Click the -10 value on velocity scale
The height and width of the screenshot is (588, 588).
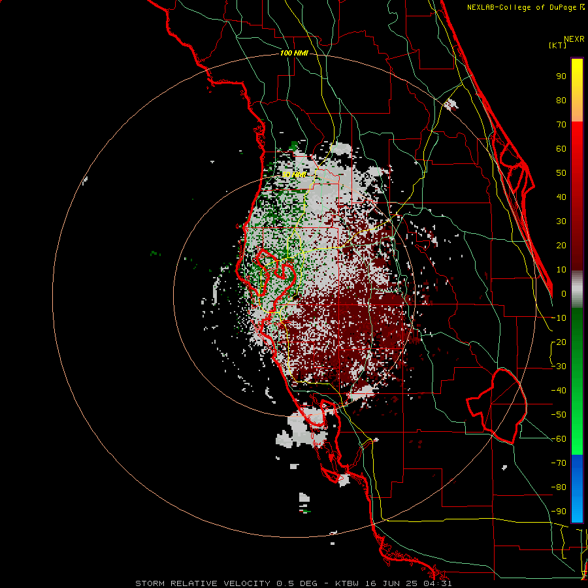coord(559,318)
